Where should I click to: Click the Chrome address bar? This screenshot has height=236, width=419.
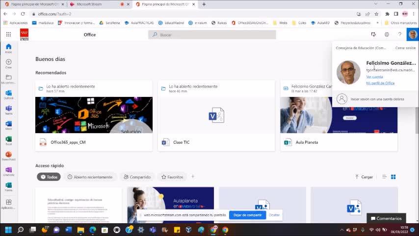tap(192, 14)
